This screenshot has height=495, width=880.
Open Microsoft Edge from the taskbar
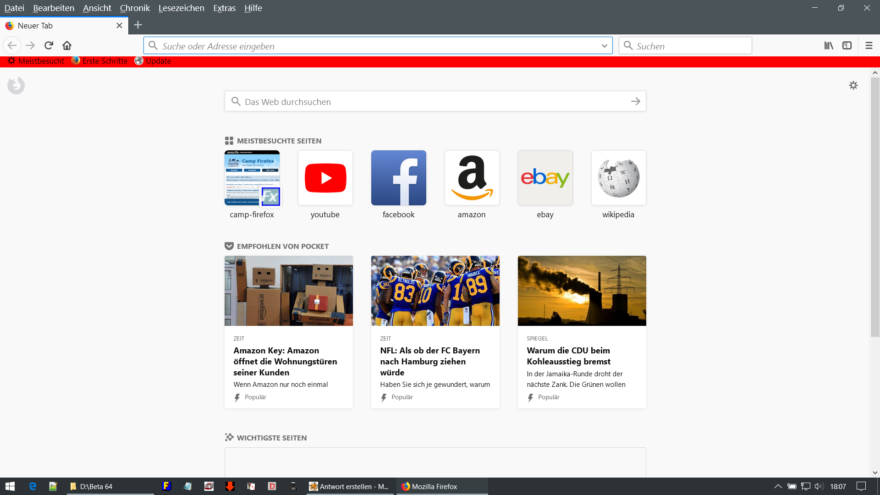(x=33, y=486)
